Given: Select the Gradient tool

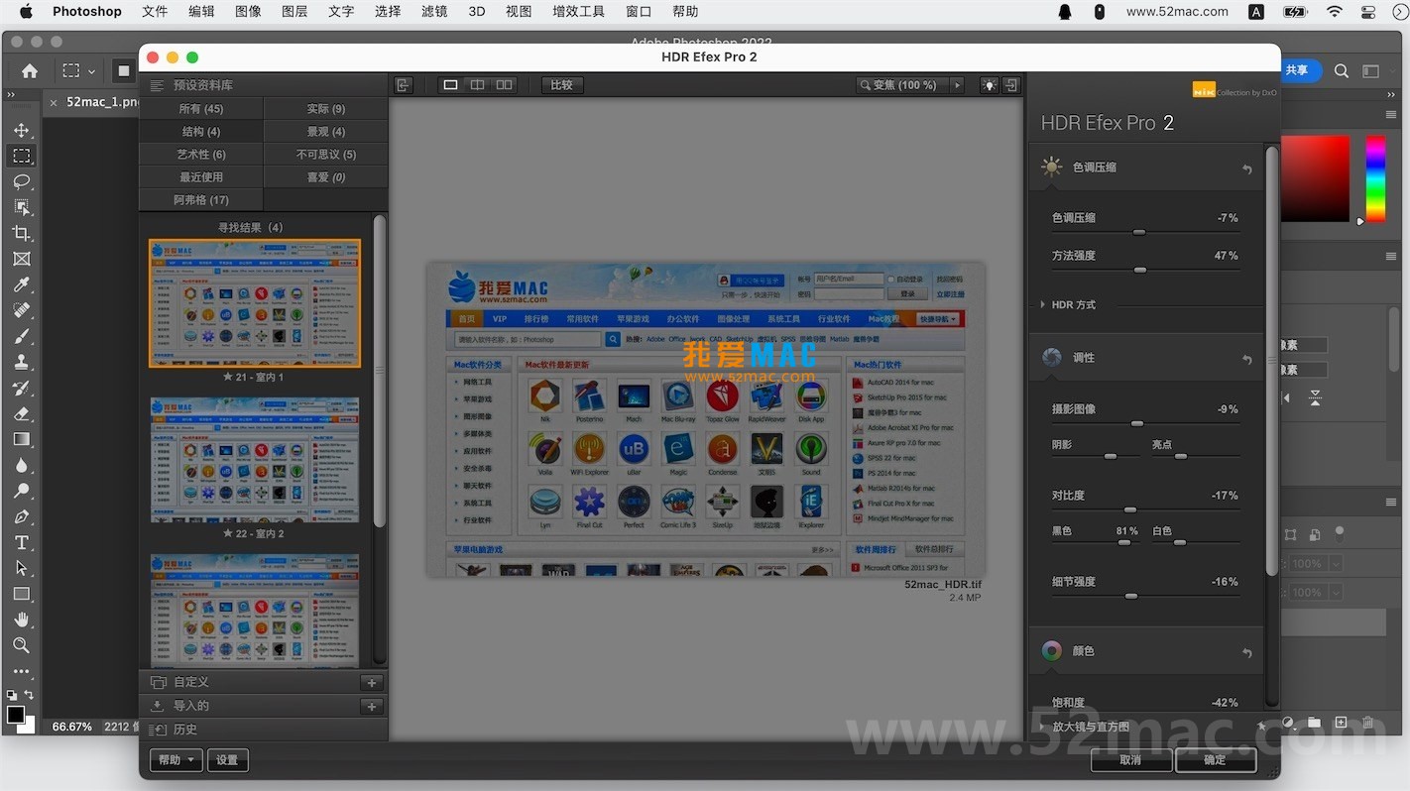Looking at the screenshot, I should [x=22, y=439].
